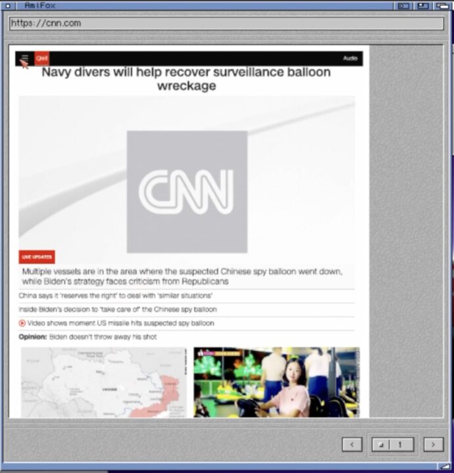Open the Audio link in CNN header
454x473 pixels.
click(x=350, y=58)
